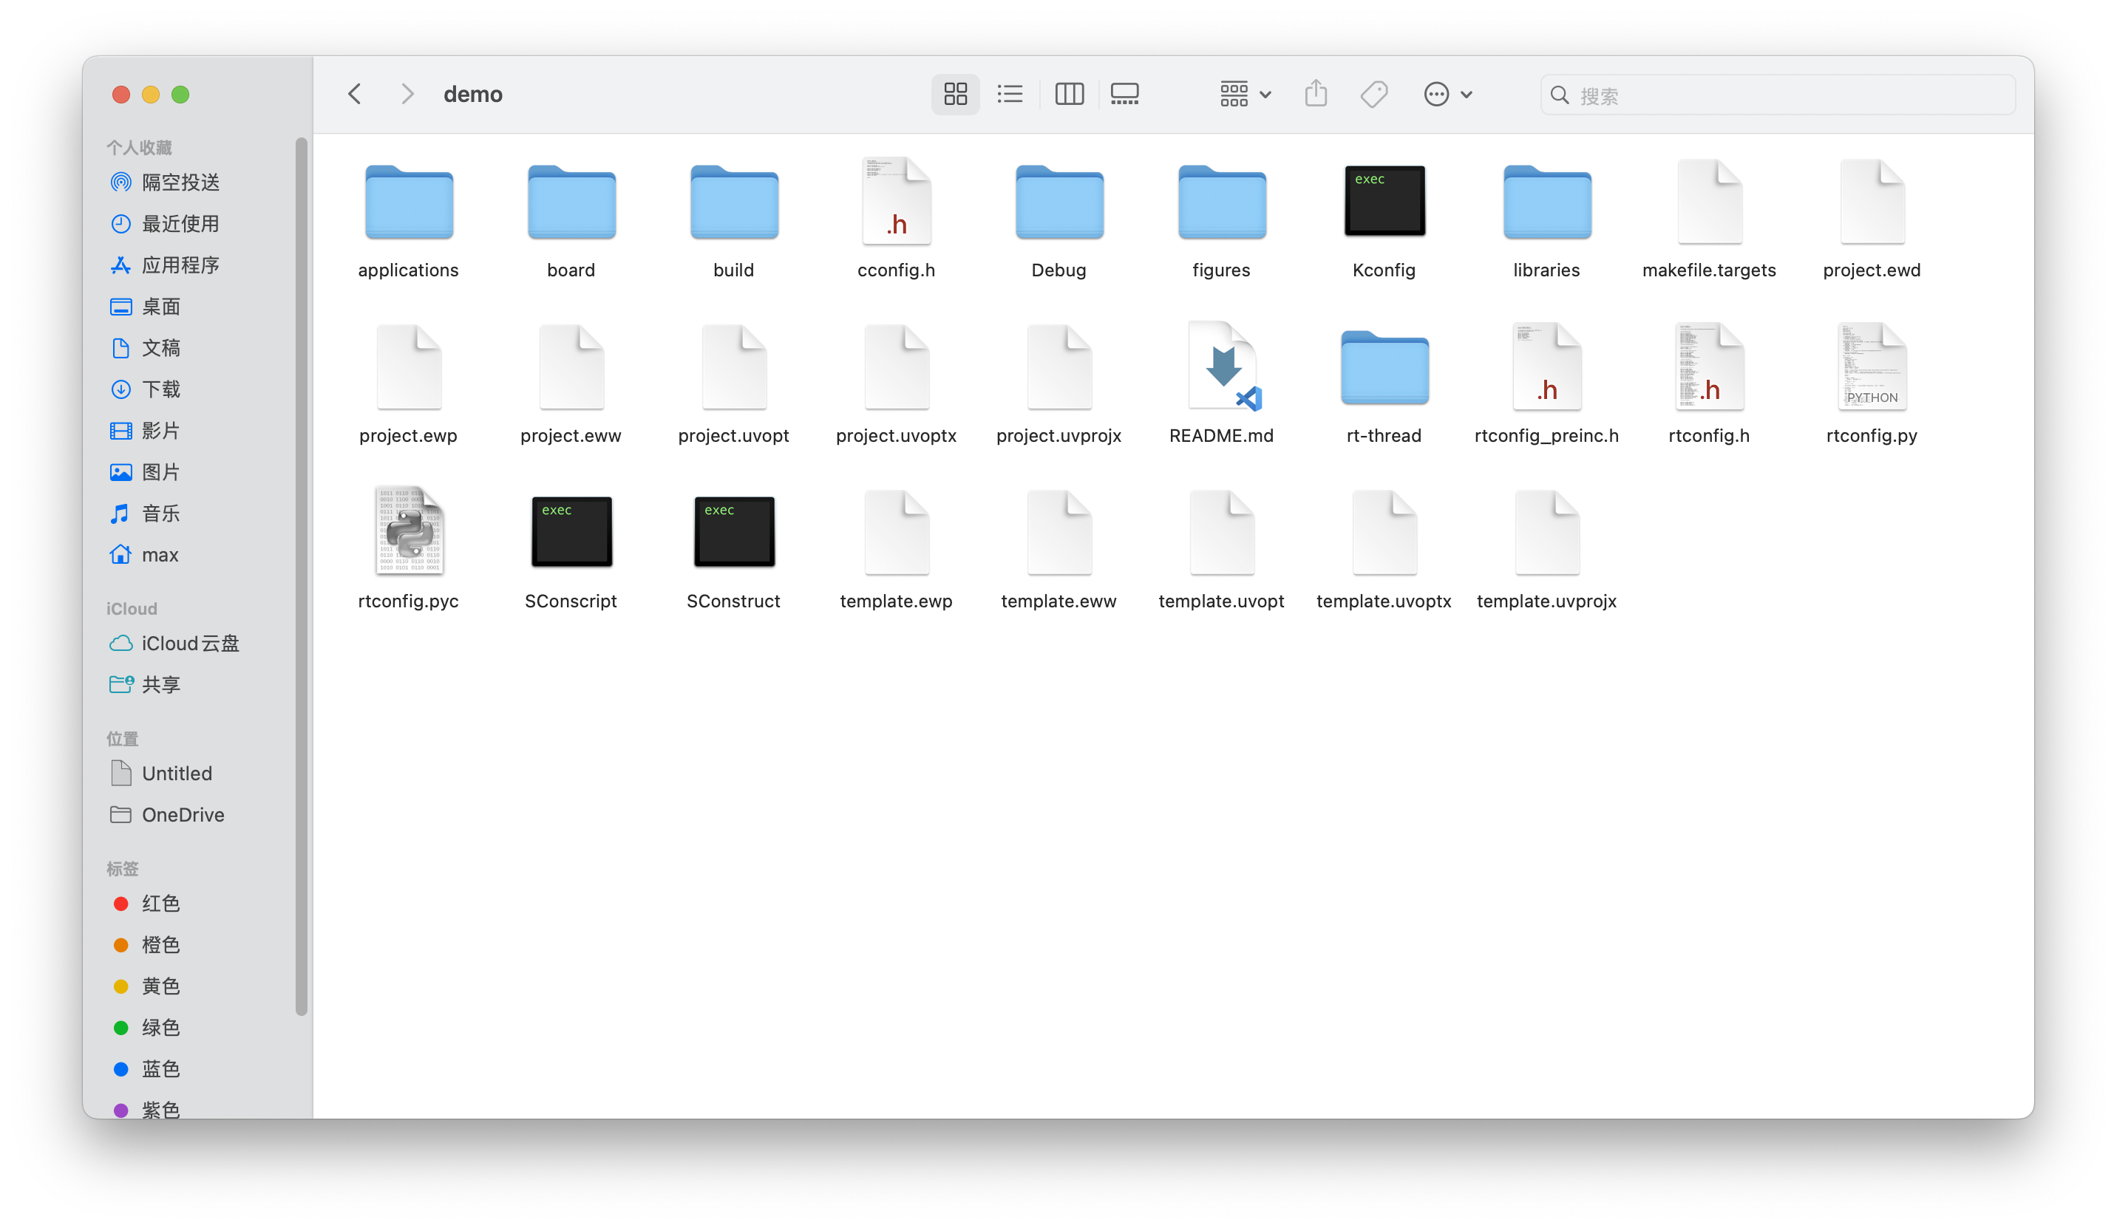Select the rt-thread folder
The width and height of the screenshot is (2117, 1228).
click(x=1384, y=367)
